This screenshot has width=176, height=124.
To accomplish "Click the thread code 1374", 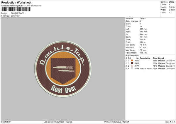I will coord(155,63).
